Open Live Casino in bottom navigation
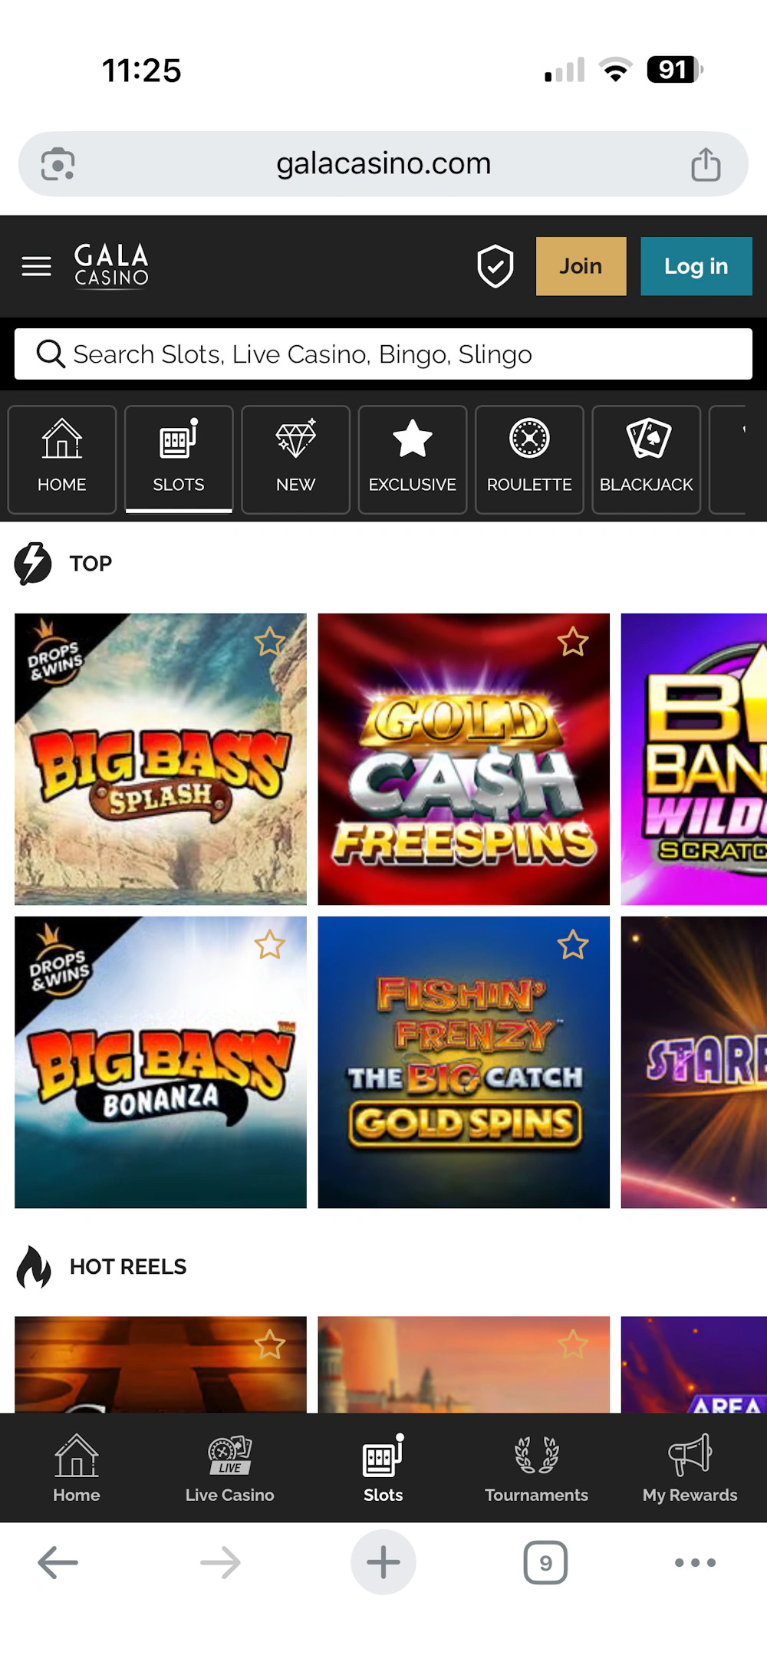Image resolution: width=767 pixels, height=1665 pixels. 230,1468
